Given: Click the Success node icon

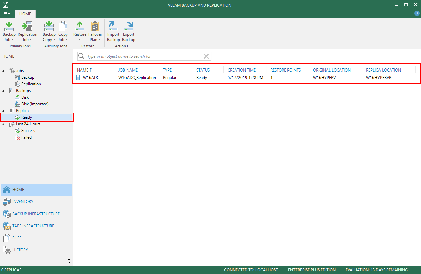Looking at the screenshot, I should [17, 131].
